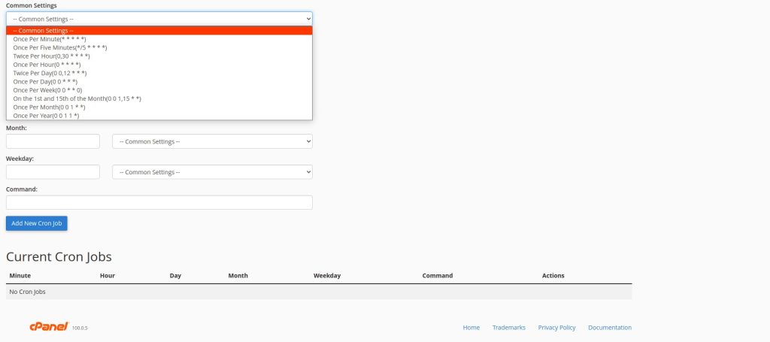Select Twice Per Day option
This screenshot has width=770, height=342.
coord(50,73)
